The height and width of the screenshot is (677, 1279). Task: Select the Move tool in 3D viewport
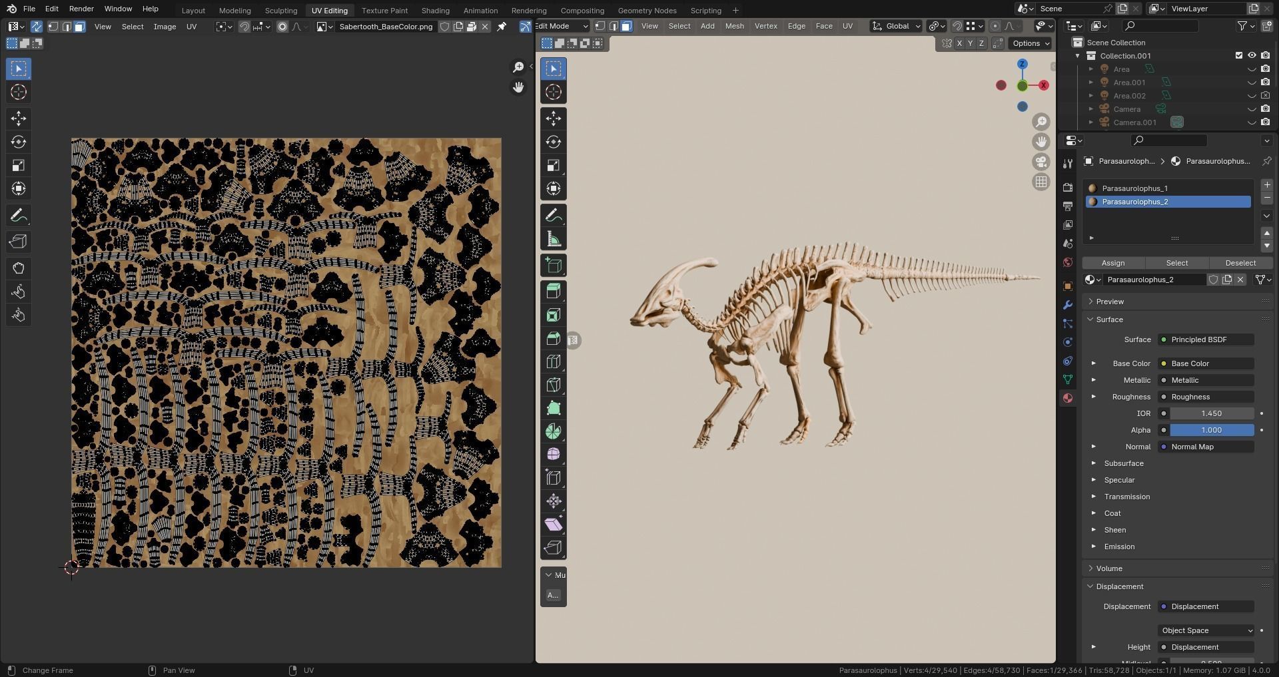click(x=553, y=118)
